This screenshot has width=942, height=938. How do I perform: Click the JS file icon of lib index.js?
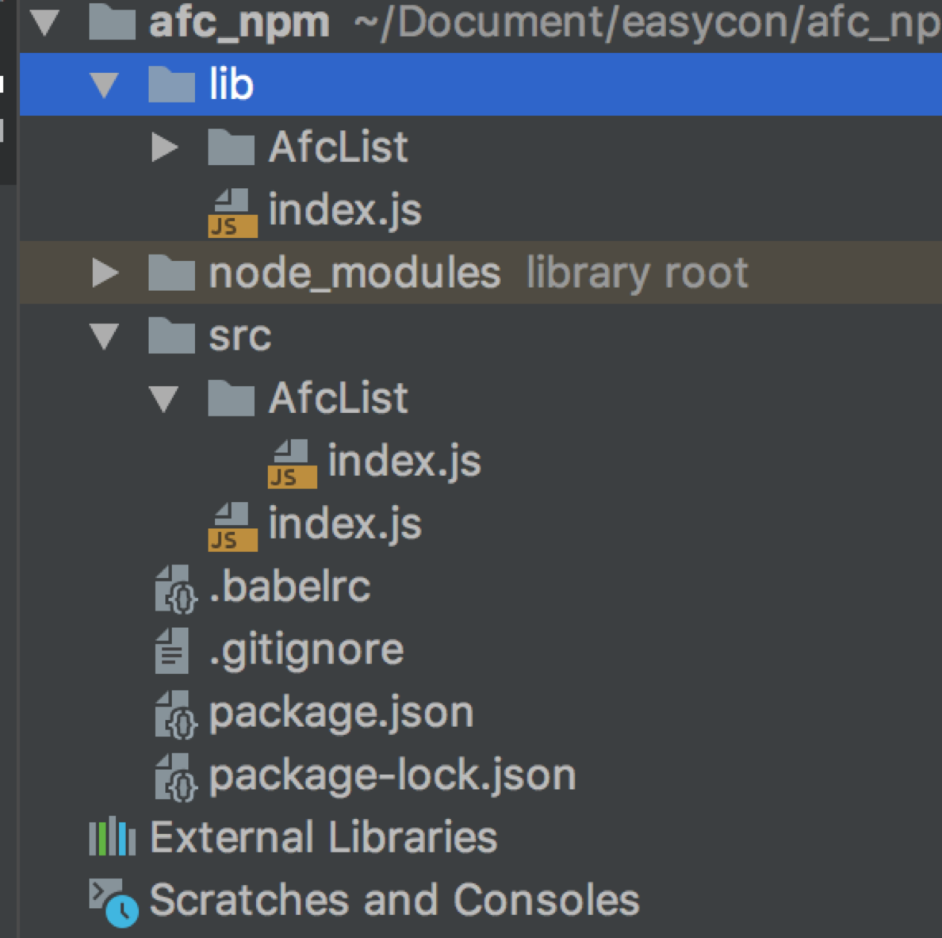[232, 212]
